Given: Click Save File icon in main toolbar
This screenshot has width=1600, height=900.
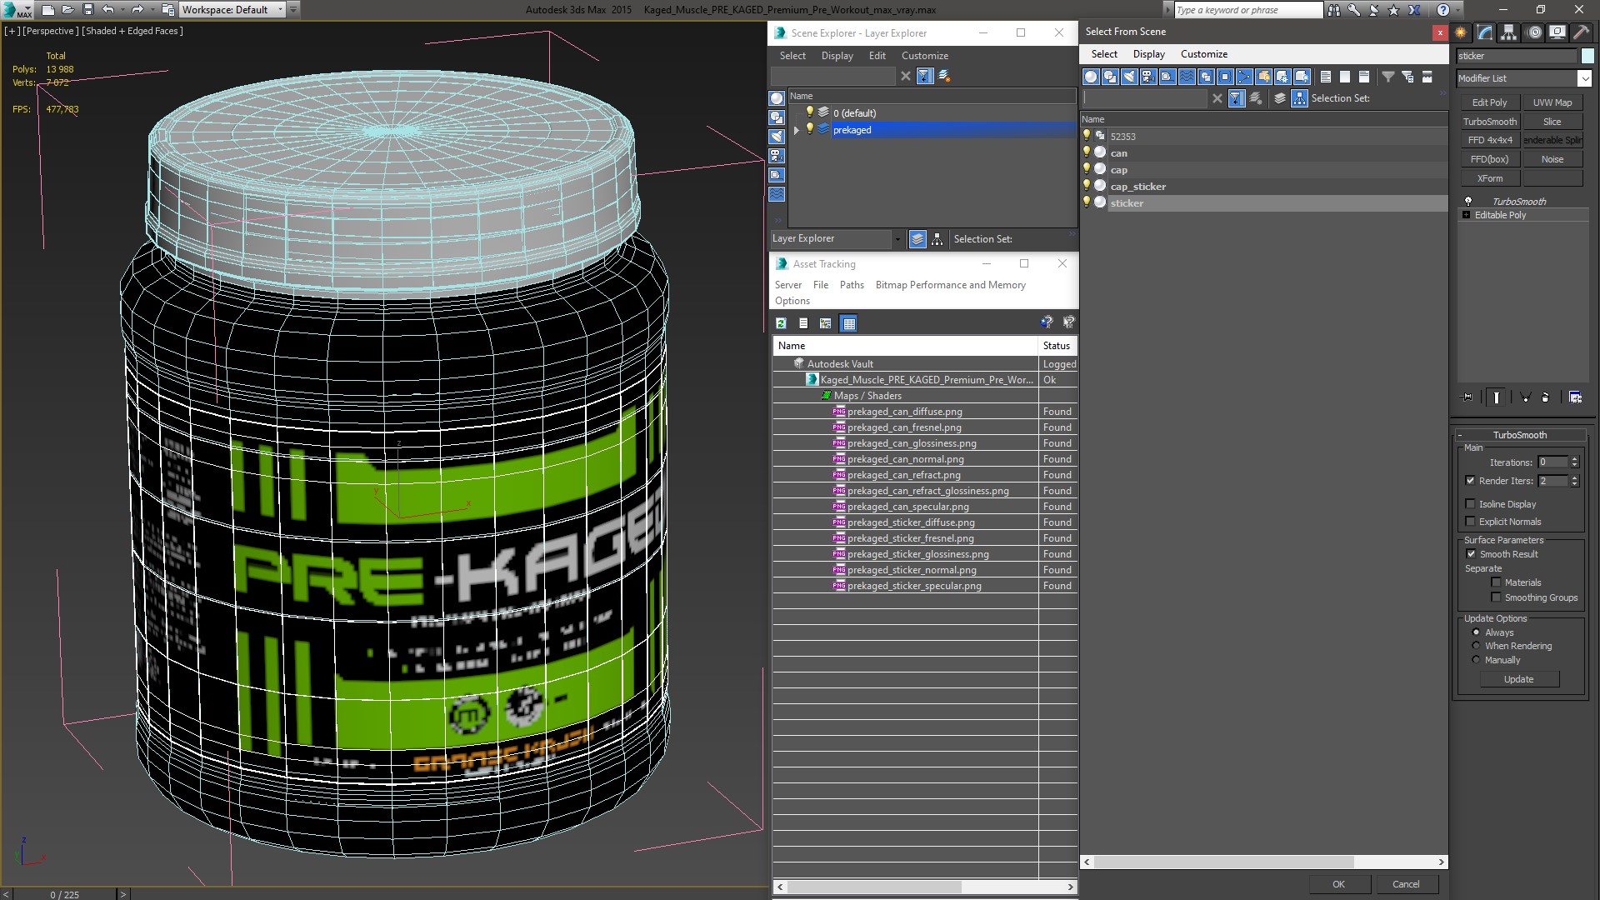Looking at the screenshot, I should pyautogui.click(x=87, y=10).
